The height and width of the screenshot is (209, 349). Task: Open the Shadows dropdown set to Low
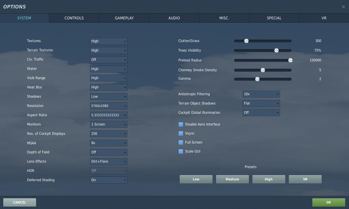point(109,96)
